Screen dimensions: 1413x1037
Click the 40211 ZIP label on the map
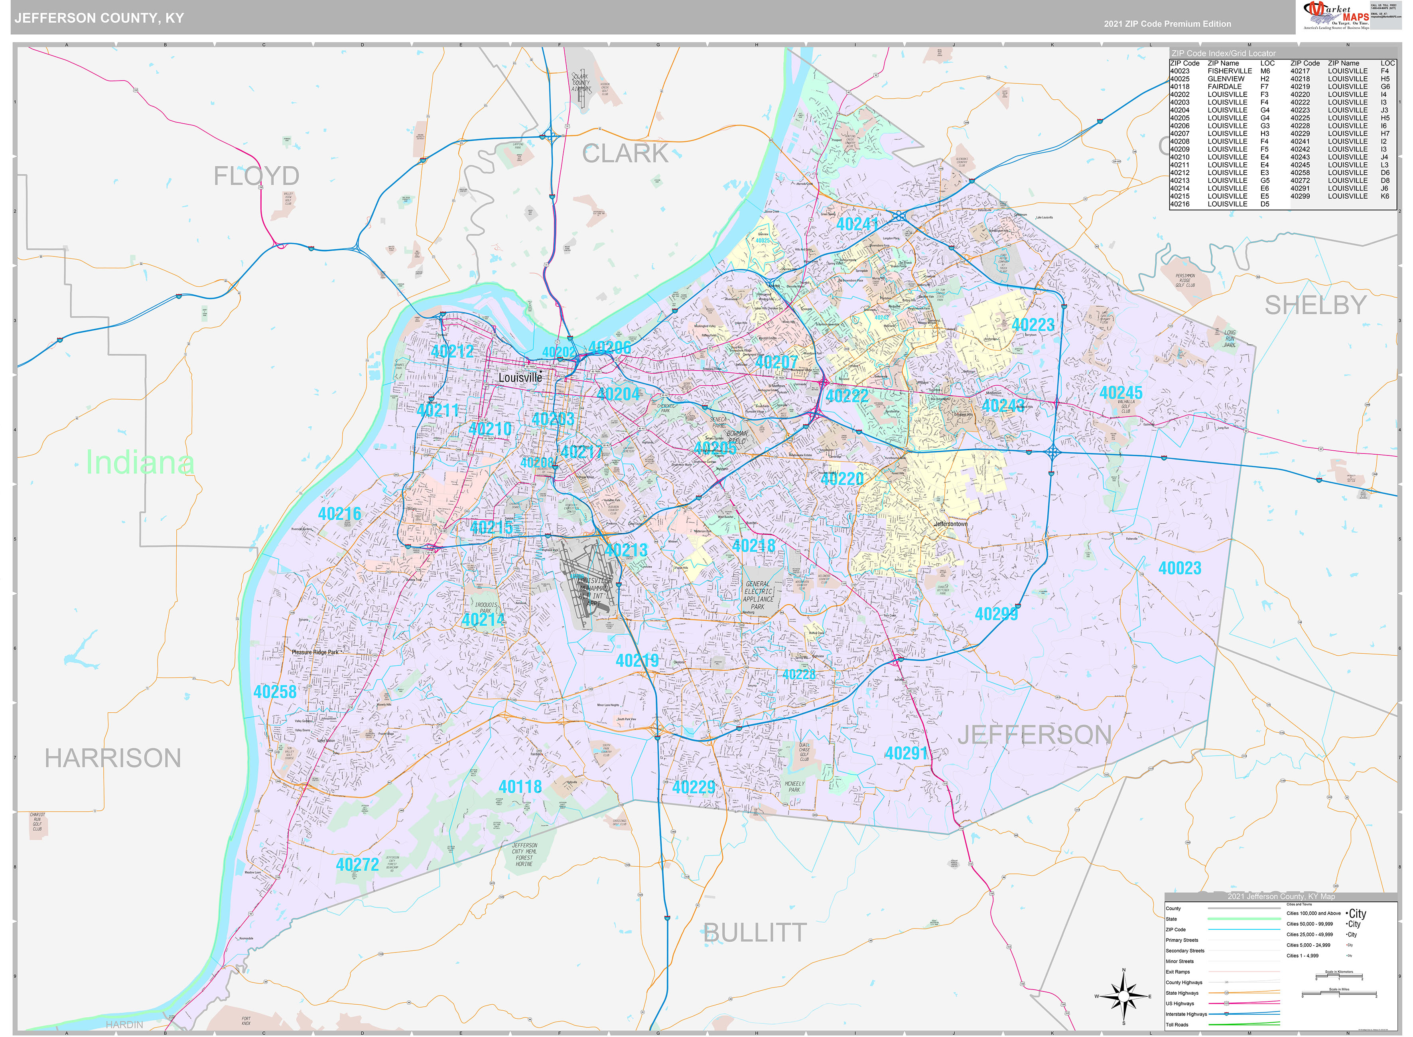click(438, 410)
